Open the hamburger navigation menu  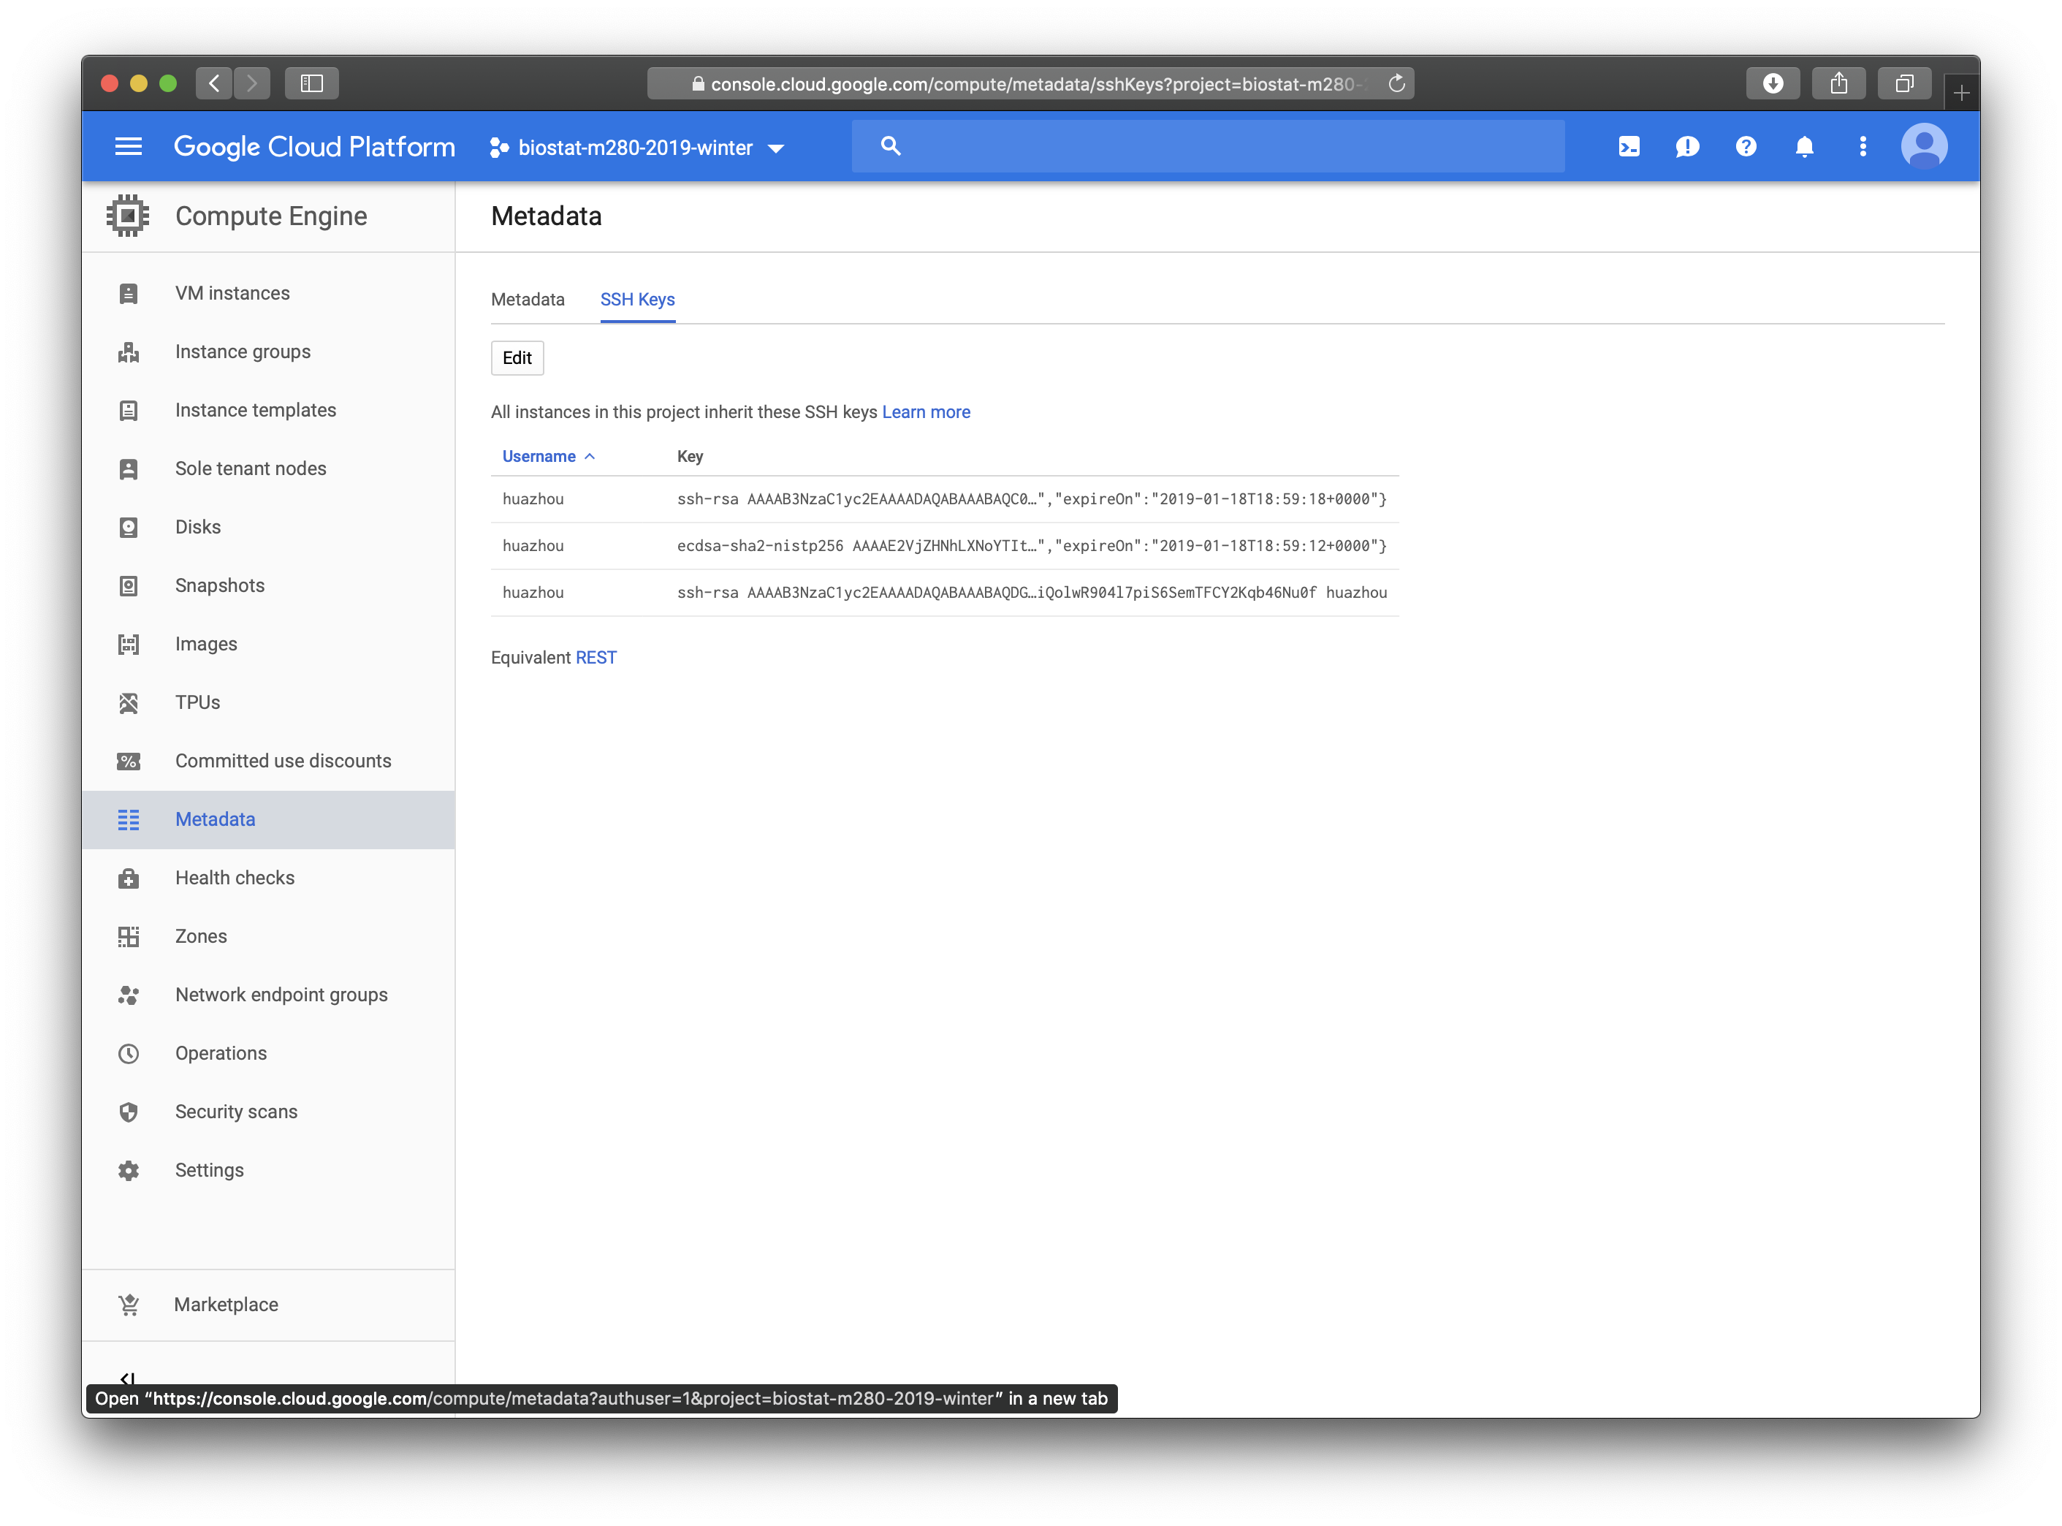[129, 147]
